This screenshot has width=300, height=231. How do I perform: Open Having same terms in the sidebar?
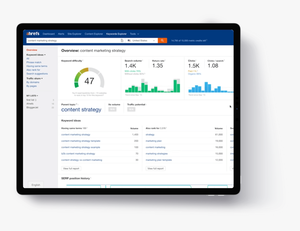[x=37, y=66]
